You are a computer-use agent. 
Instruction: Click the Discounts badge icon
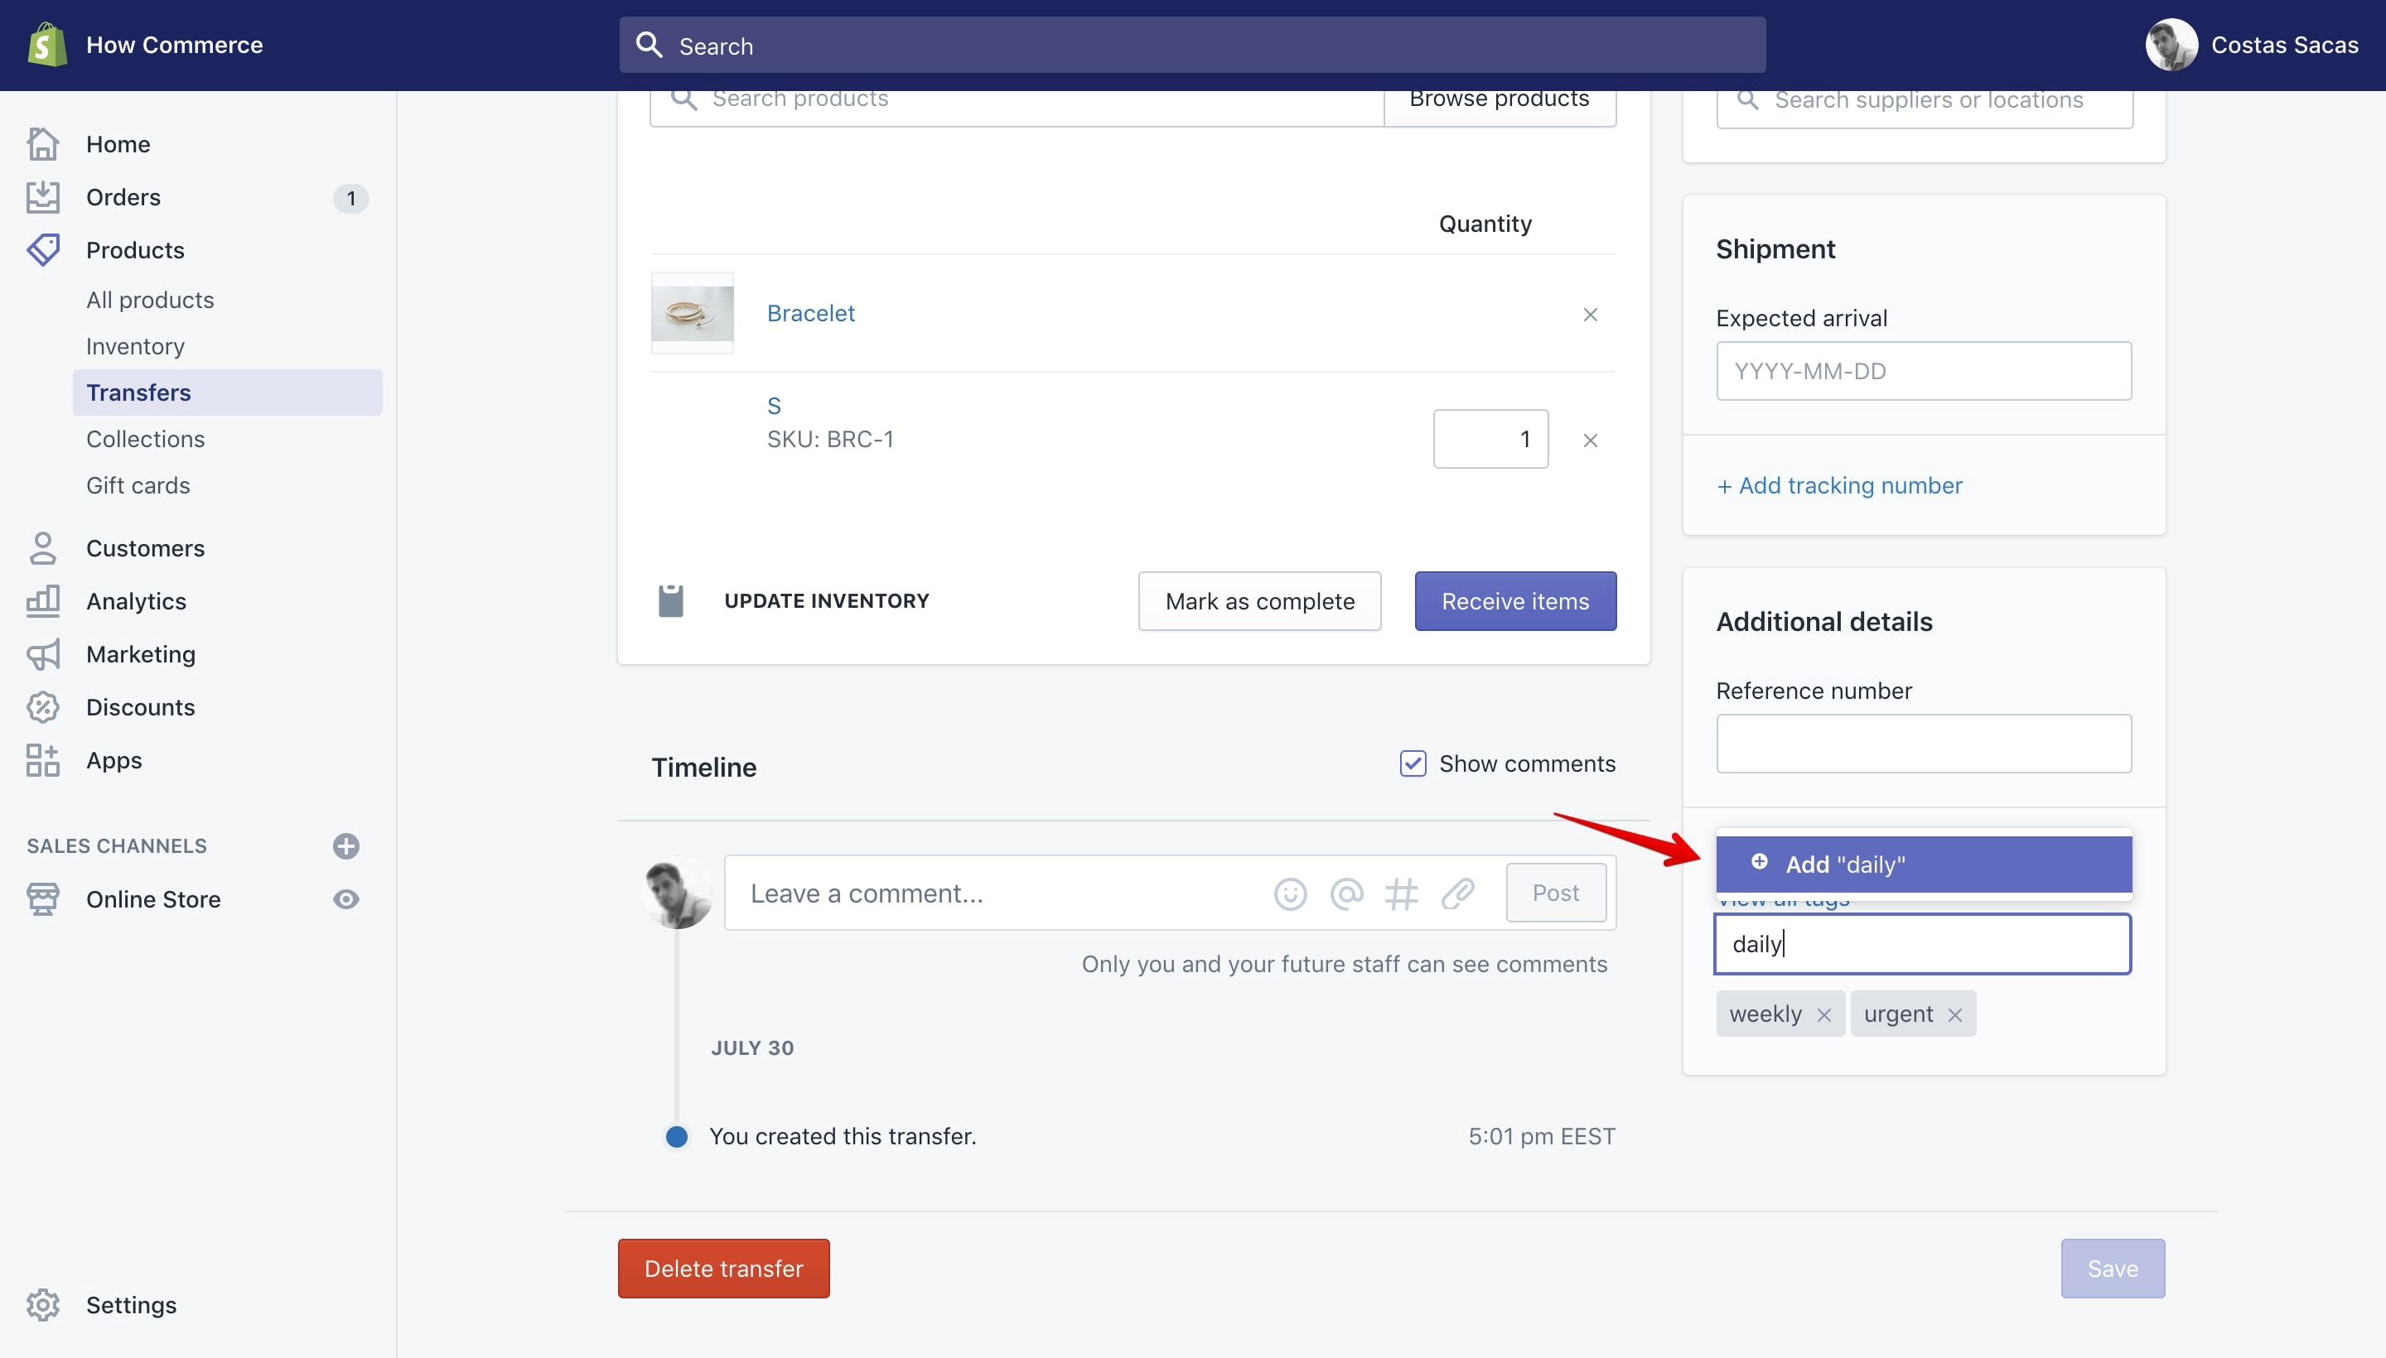43,707
